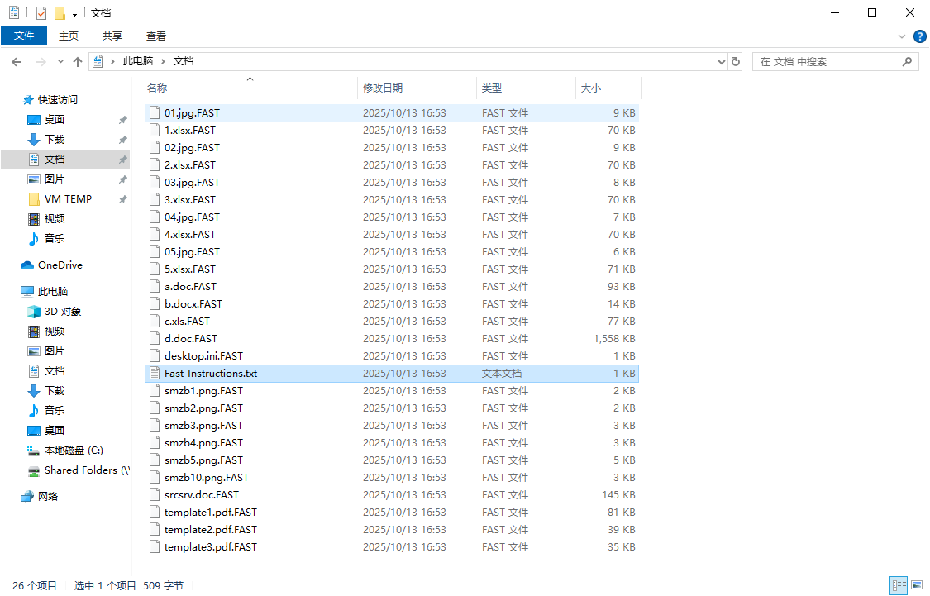Sort files by the 大小 column header
The image size is (930, 596).
(591, 88)
